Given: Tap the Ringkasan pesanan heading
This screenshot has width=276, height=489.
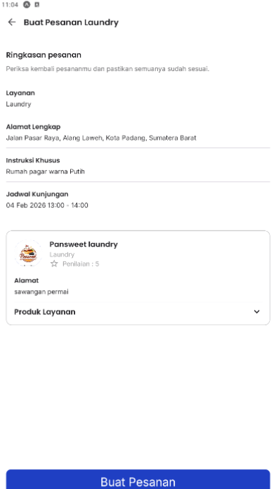Looking at the screenshot, I should (44, 56).
